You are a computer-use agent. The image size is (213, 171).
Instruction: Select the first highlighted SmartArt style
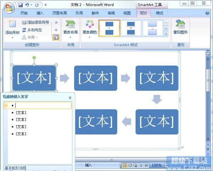coord(109,28)
